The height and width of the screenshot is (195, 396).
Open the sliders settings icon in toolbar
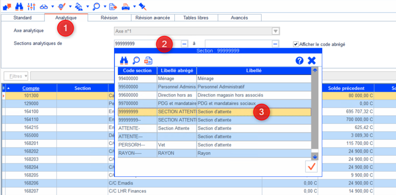click(31, 6)
